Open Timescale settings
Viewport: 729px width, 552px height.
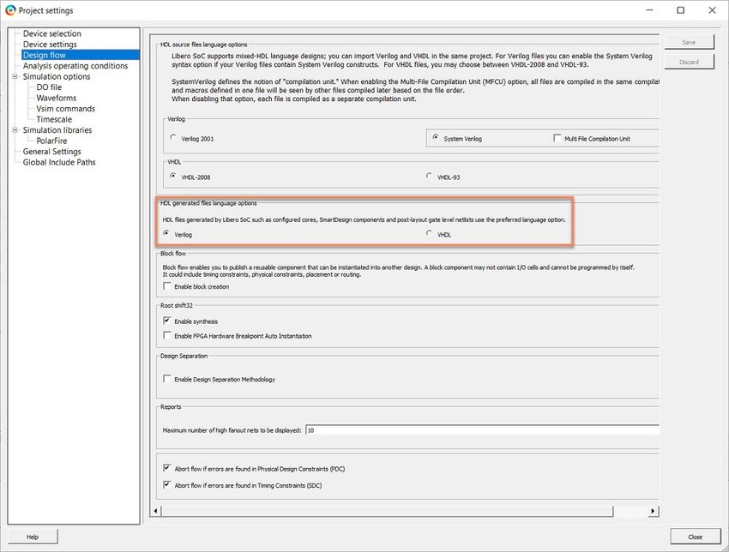coord(54,119)
